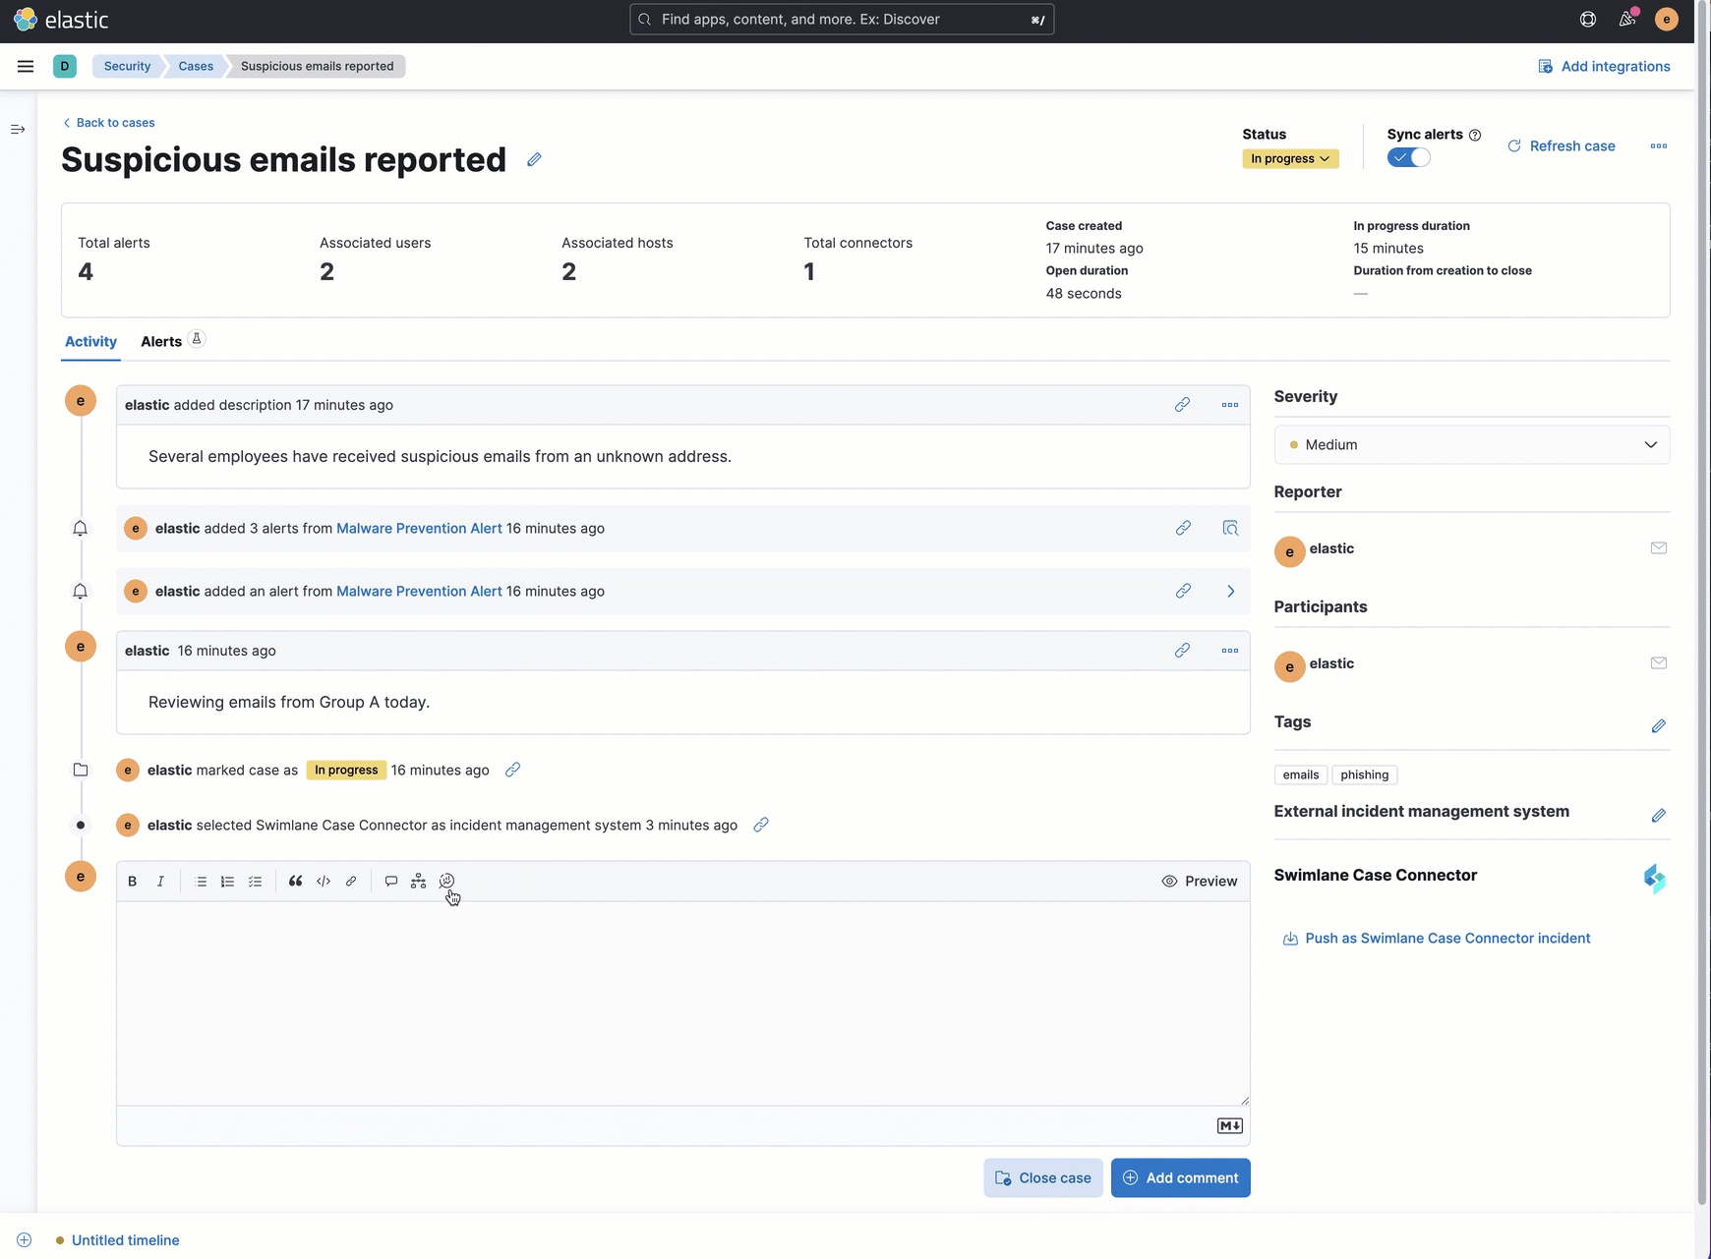Click the Add comment button
The width and height of the screenshot is (1711, 1259).
tap(1180, 1177)
